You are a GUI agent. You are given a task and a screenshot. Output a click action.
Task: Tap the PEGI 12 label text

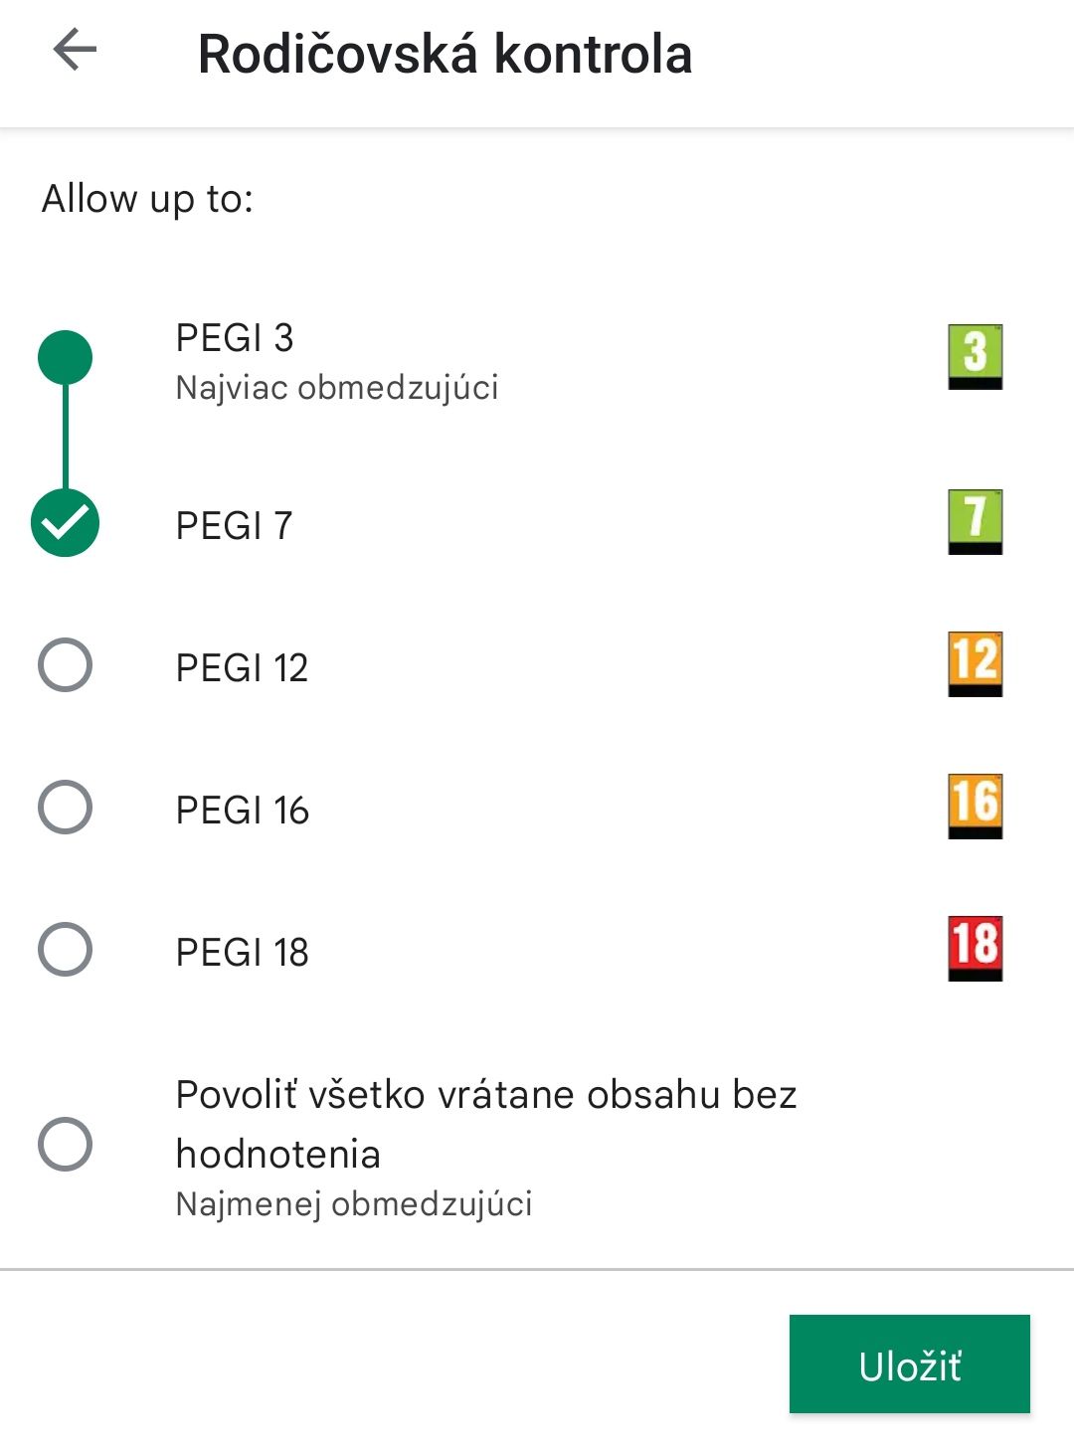tap(242, 667)
